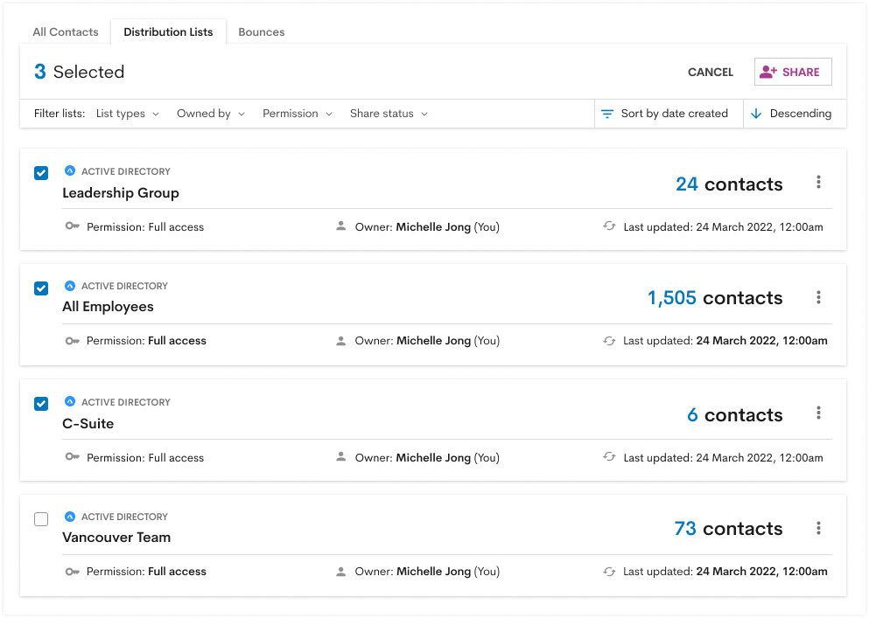Image resolution: width=869 pixels, height=618 pixels.
Task: Open the kebab menu for Leadership Group
Action: click(819, 182)
